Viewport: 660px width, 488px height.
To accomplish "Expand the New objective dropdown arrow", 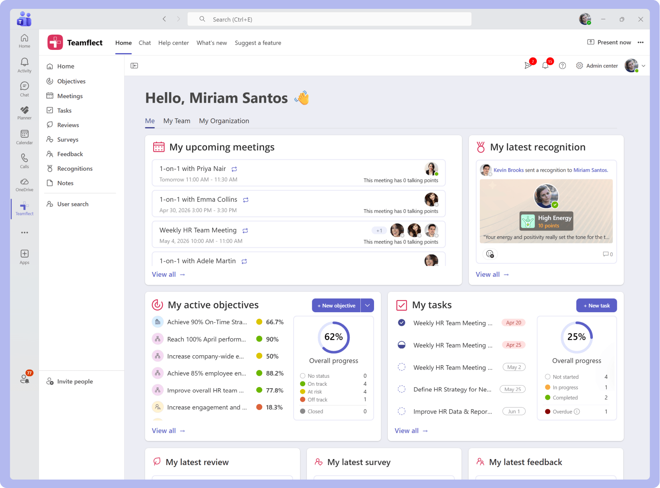I will (367, 305).
